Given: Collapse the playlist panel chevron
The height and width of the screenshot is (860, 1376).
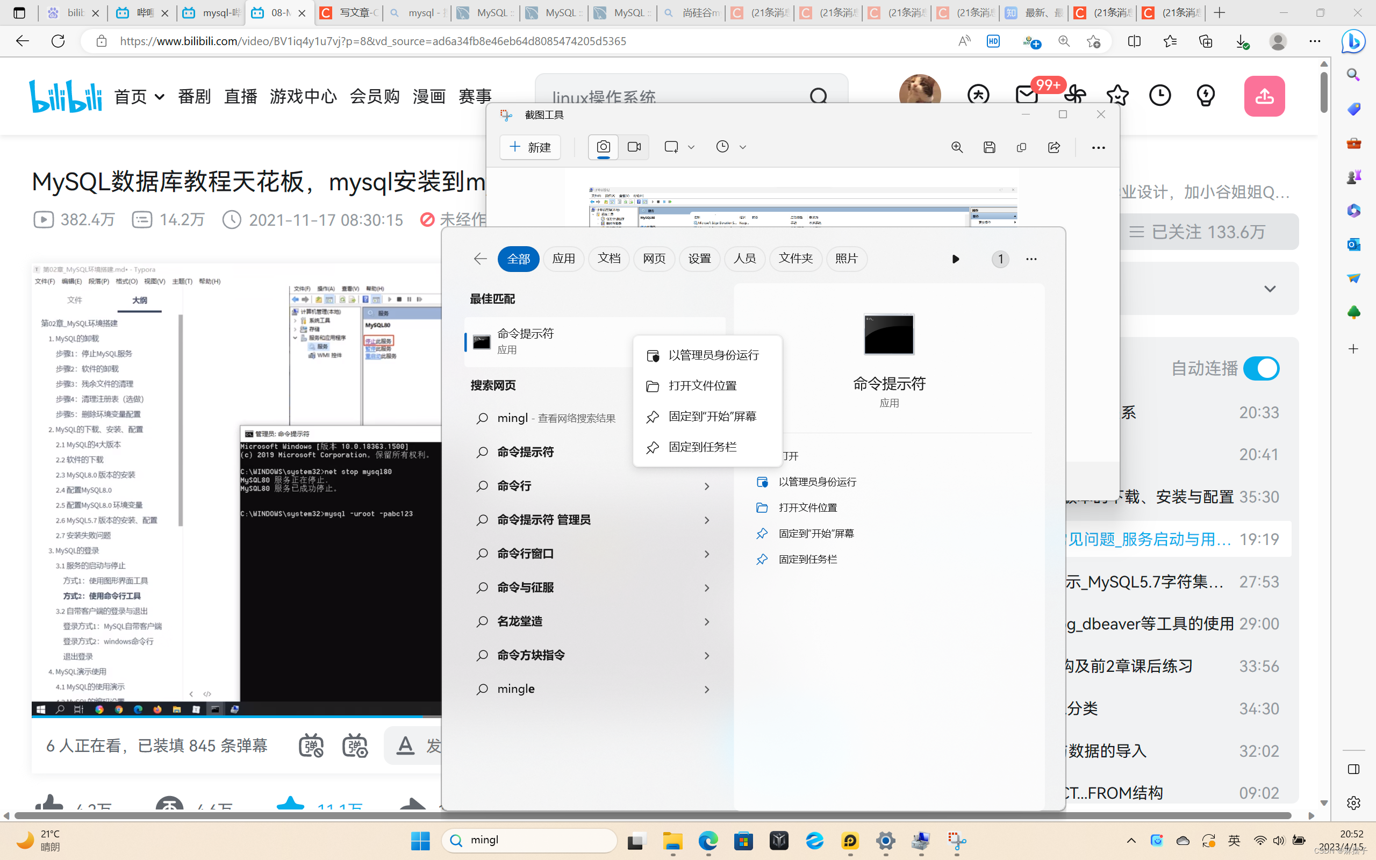Looking at the screenshot, I should (1270, 289).
